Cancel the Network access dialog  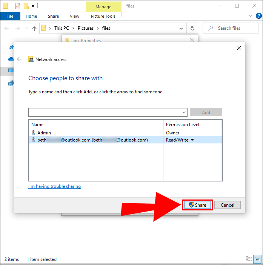pyautogui.click(x=228, y=205)
